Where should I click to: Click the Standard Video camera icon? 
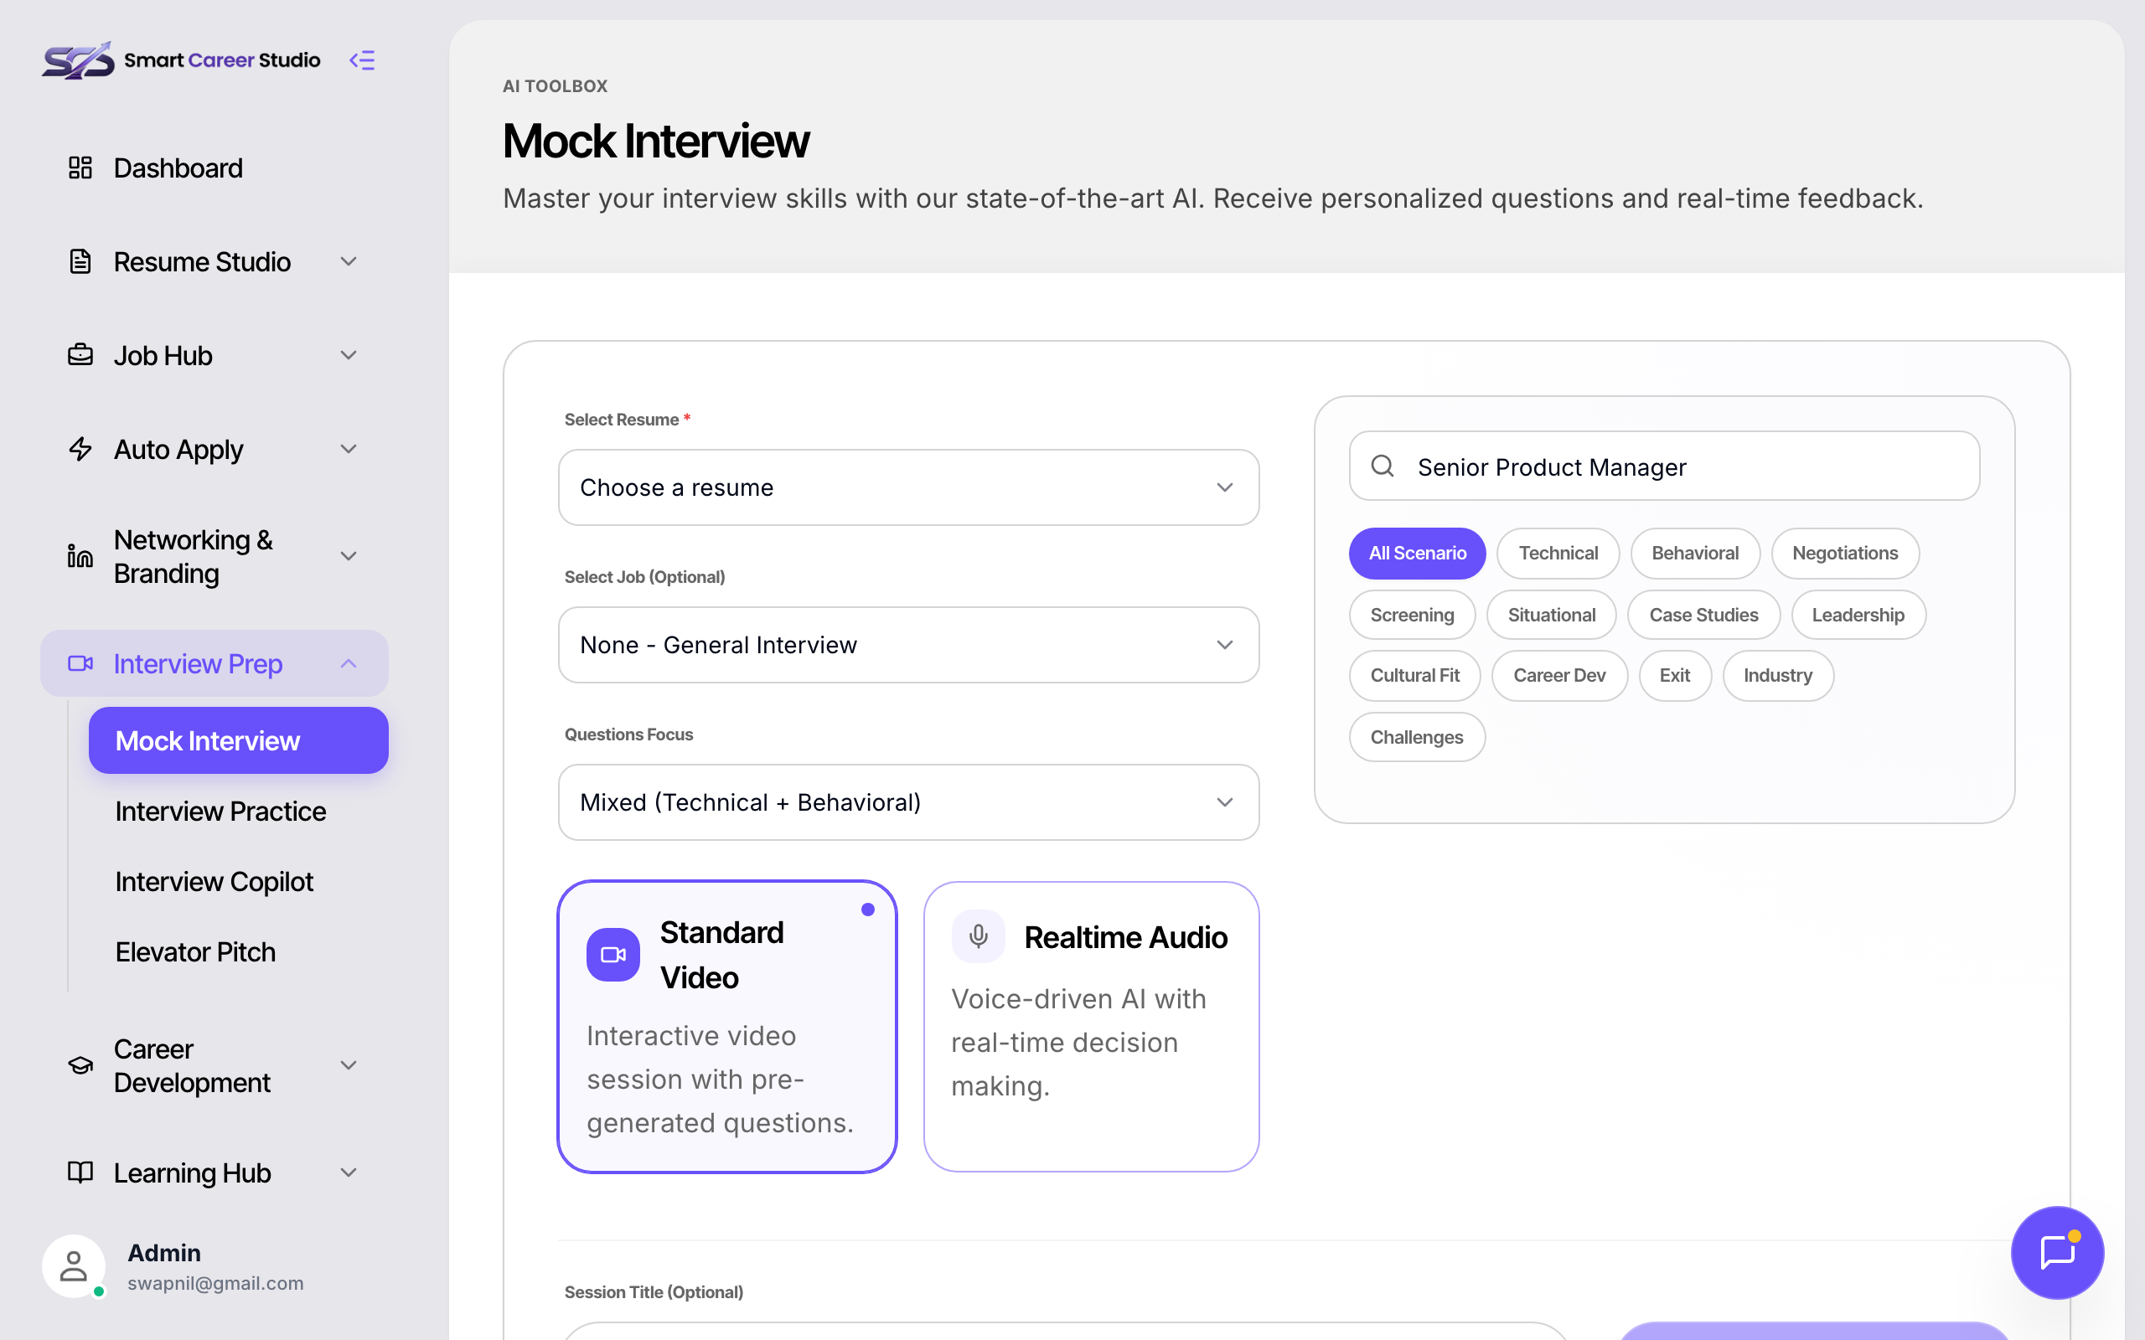613,955
